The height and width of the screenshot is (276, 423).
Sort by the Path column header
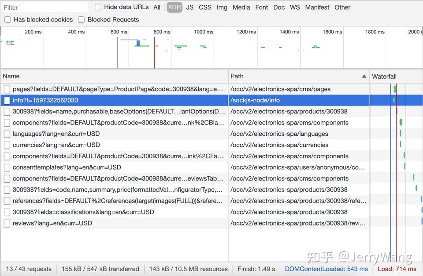299,76
